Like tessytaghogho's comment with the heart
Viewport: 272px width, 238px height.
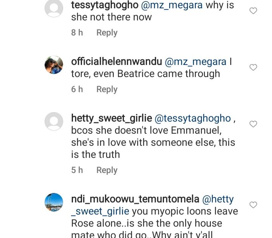(253, 11)
